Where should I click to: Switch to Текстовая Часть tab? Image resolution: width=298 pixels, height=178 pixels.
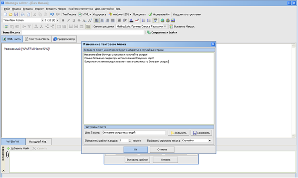[37, 39]
